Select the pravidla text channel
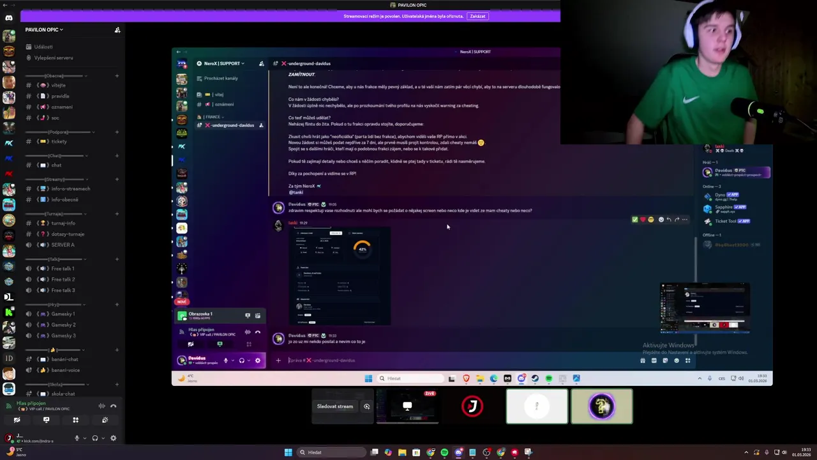The image size is (817, 460). pyautogui.click(x=60, y=96)
